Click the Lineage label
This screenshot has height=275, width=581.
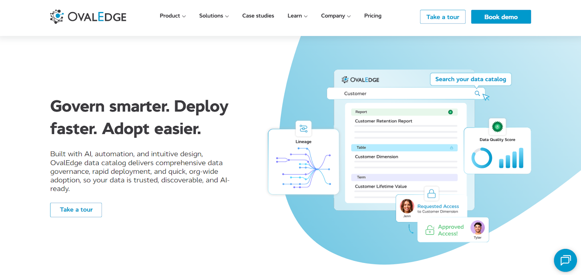pyautogui.click(x=304, y=142)
